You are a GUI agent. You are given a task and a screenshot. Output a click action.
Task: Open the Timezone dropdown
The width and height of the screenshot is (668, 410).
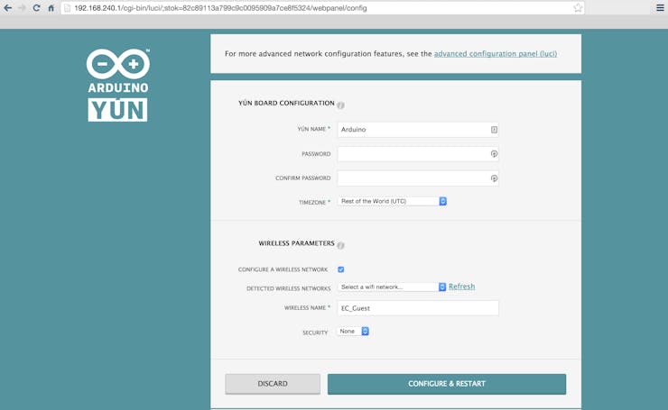(x=392, y=201)
